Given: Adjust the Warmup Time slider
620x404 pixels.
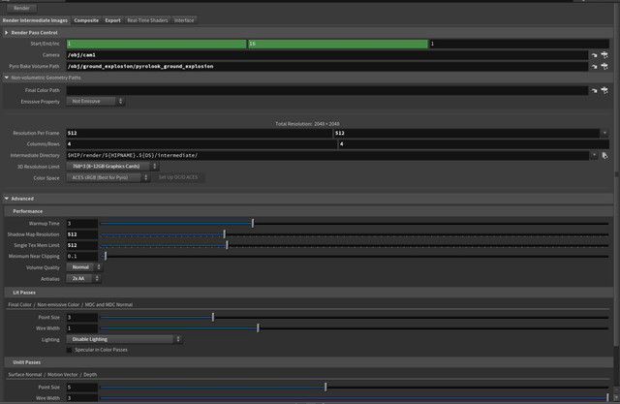Looking at the screenshot, I should [x=355, y=224].
